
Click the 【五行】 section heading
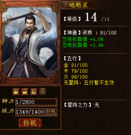[72, 58]
